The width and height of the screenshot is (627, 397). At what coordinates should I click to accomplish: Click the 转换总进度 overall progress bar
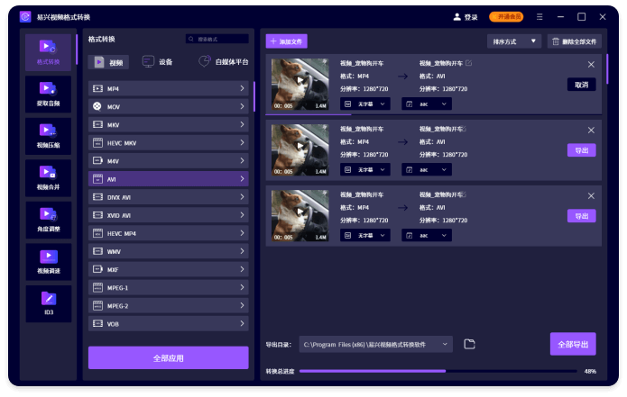pyautogui.click(x=438, y=371)
